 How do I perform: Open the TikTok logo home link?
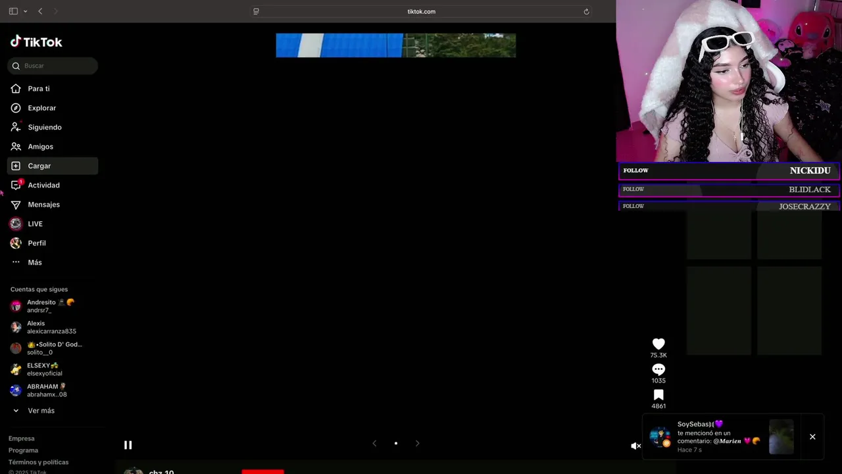pos(36,42)
